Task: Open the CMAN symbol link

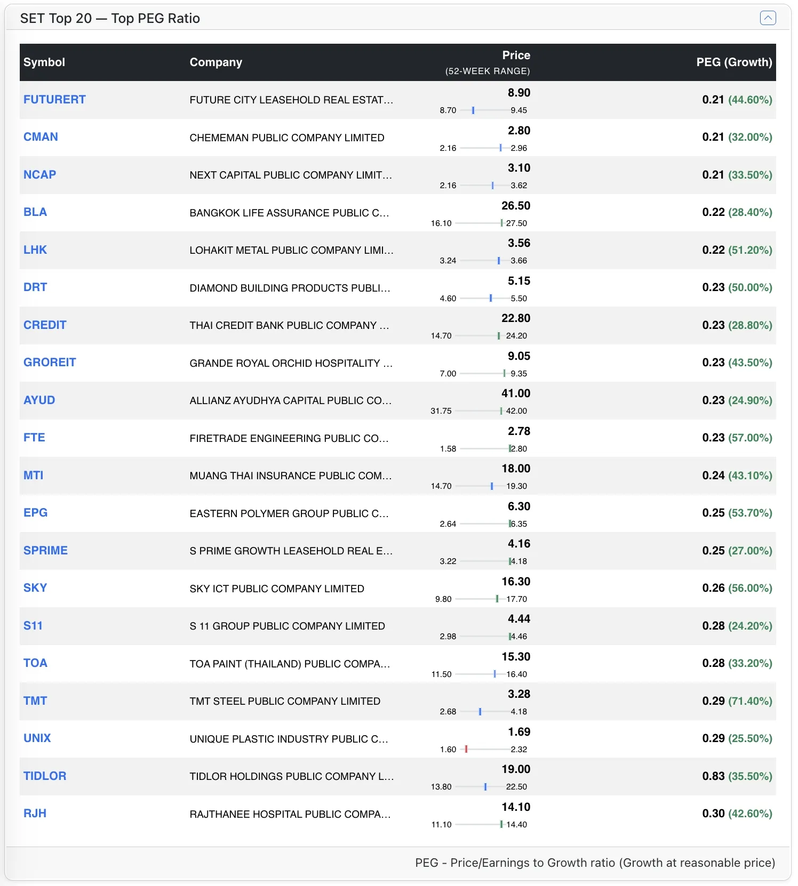Action: 41,137
